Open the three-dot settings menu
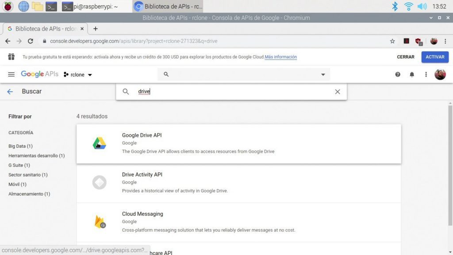 426,74
